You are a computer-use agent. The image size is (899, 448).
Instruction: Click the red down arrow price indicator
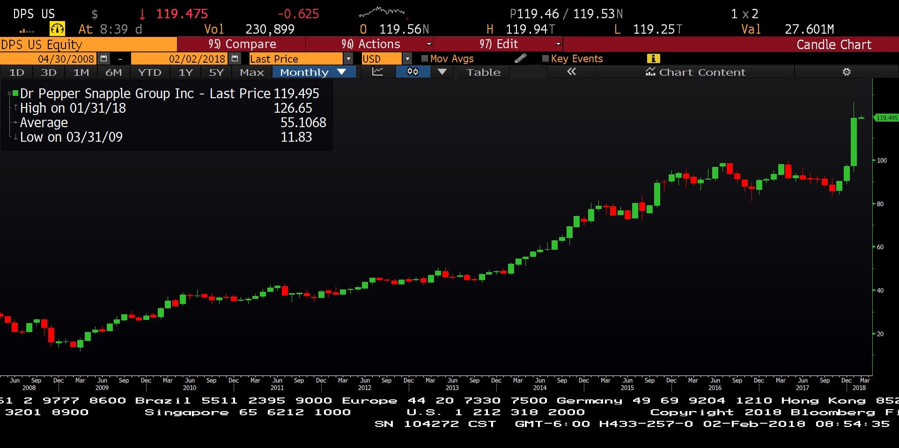point(142,14)
